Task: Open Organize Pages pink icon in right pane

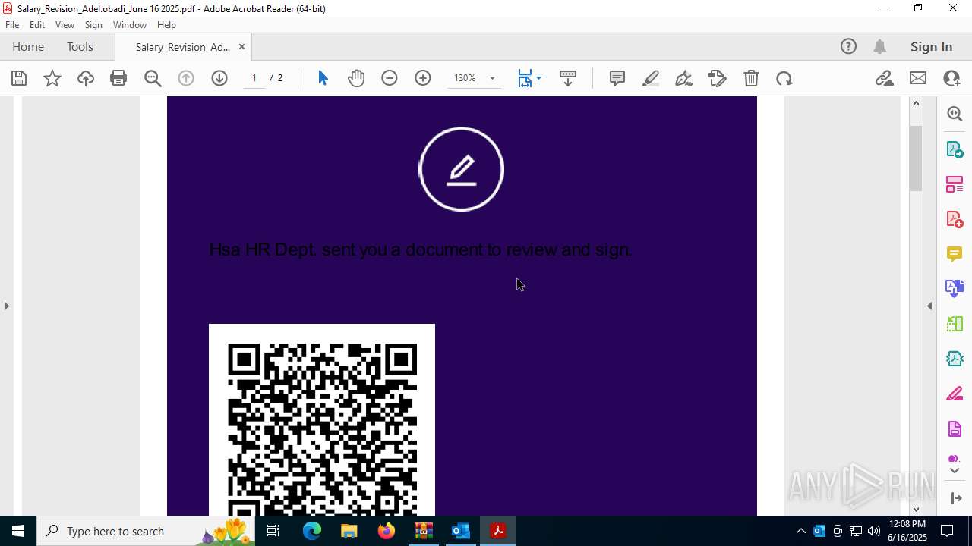Action: pyautogui.click(x=955, y=184)
